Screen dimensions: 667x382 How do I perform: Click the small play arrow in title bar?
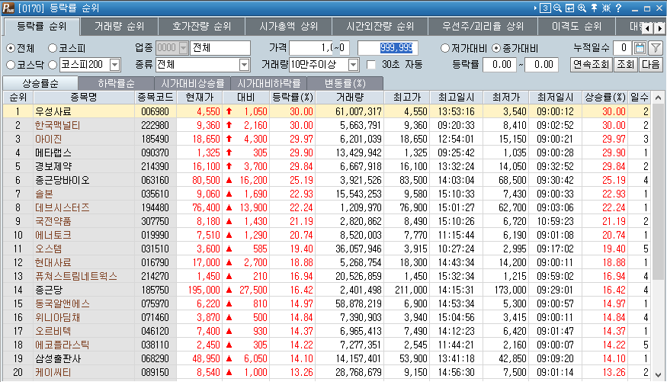pyautogui.click(x=535, y=8)
